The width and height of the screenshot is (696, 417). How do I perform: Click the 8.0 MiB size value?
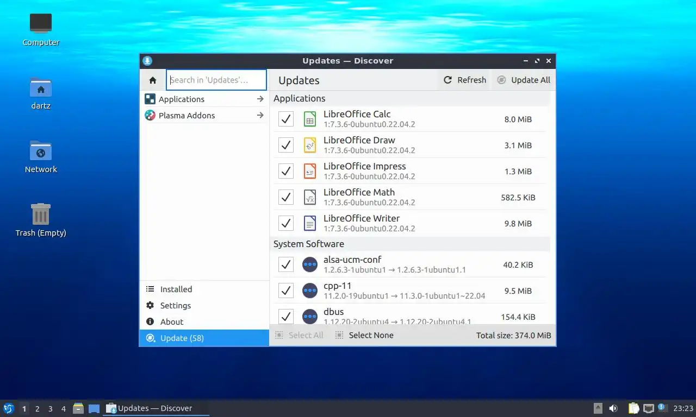[x=518, y=119]
